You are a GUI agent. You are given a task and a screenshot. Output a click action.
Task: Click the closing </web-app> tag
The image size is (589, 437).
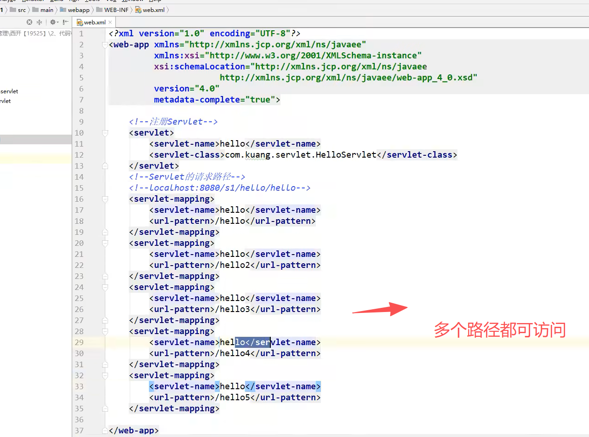pyautogui.click(x=134, y=431)
